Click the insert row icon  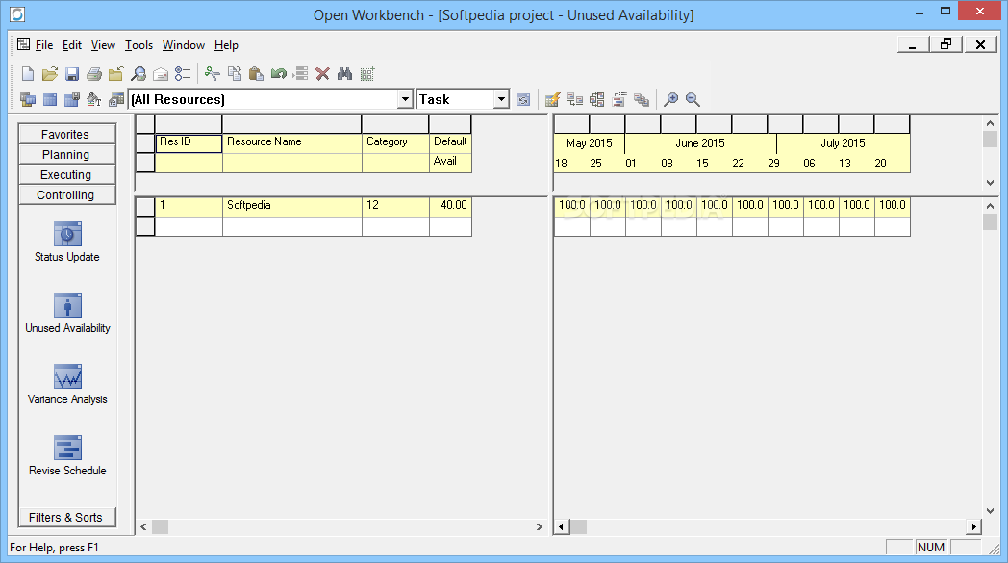300,74
